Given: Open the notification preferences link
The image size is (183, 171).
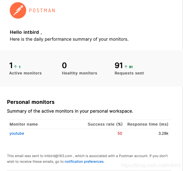Looking at the screenshot, I should [84, 162].
